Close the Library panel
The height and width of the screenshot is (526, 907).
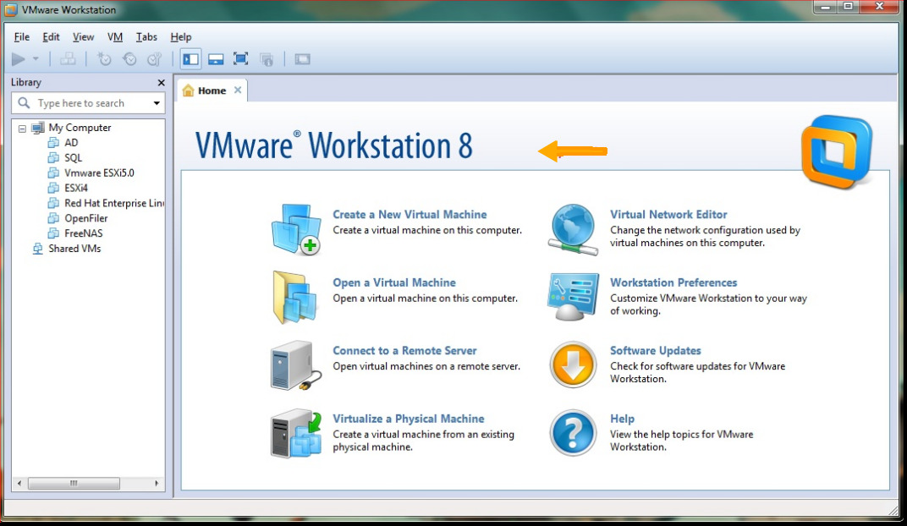coord(162,83)
